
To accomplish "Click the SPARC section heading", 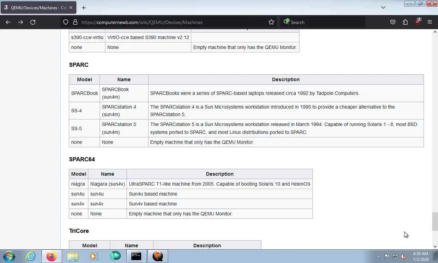I will [79, 65].
